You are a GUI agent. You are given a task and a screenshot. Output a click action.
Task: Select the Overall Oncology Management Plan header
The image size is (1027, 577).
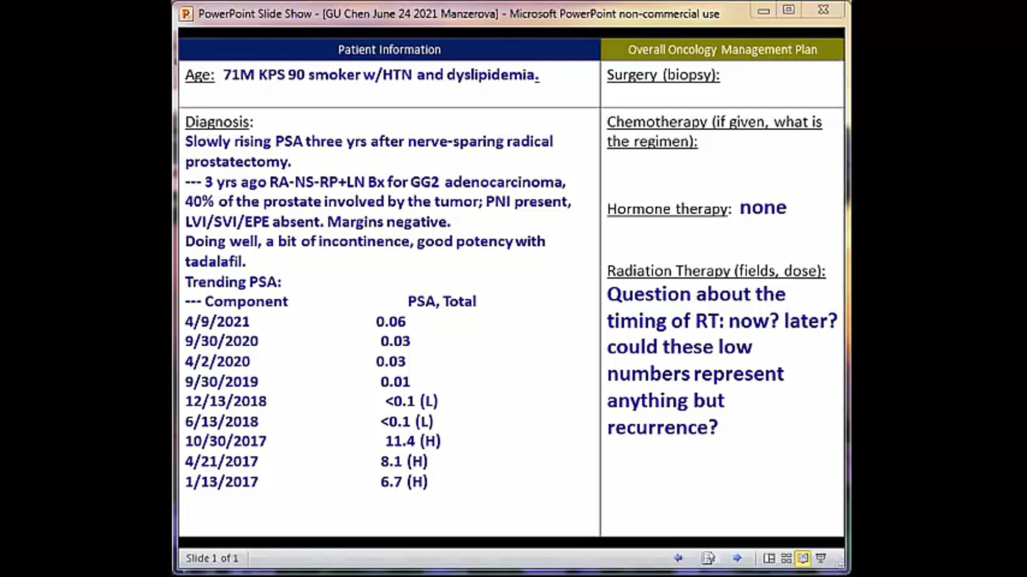click(722, 49)
